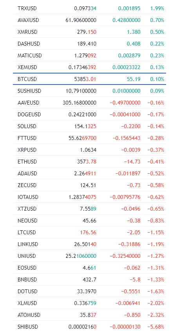
Task: Click the XMRUSD symbol name
Action: click(x=27, y=32)
